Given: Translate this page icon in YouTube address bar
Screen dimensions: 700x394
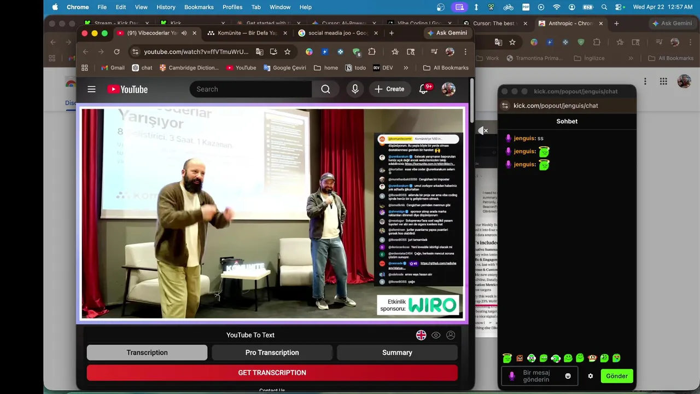Looking at the screenshot, I should (259, 51).
